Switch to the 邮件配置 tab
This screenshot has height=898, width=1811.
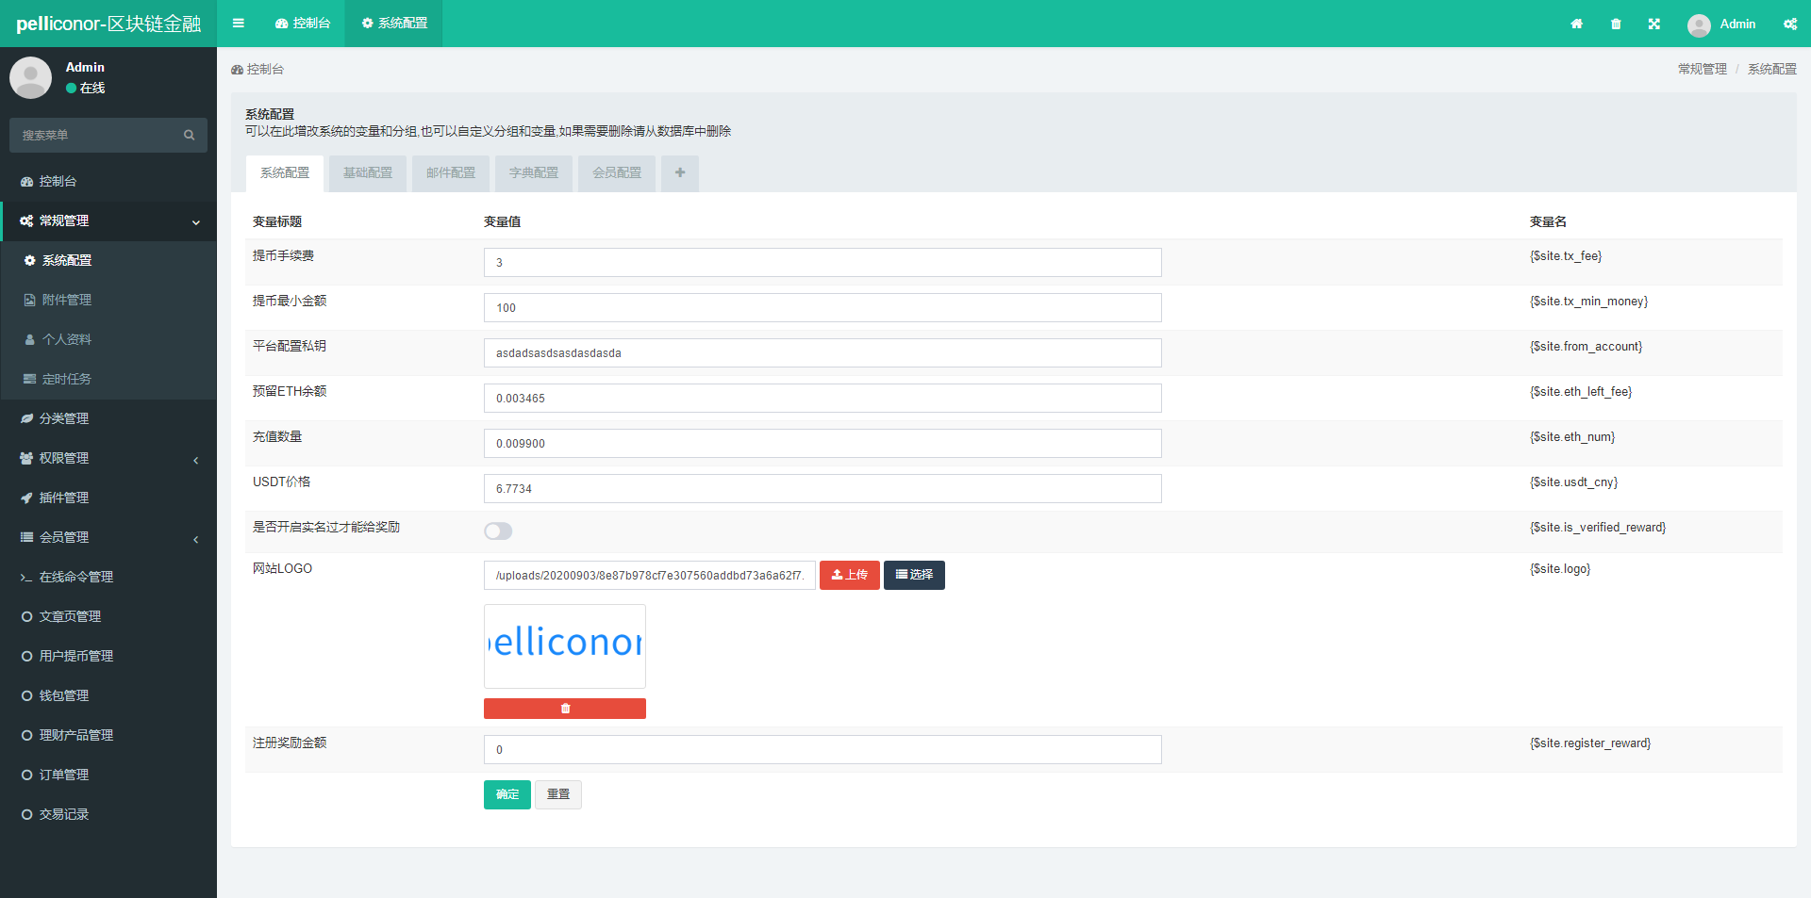tap(451, 173)
